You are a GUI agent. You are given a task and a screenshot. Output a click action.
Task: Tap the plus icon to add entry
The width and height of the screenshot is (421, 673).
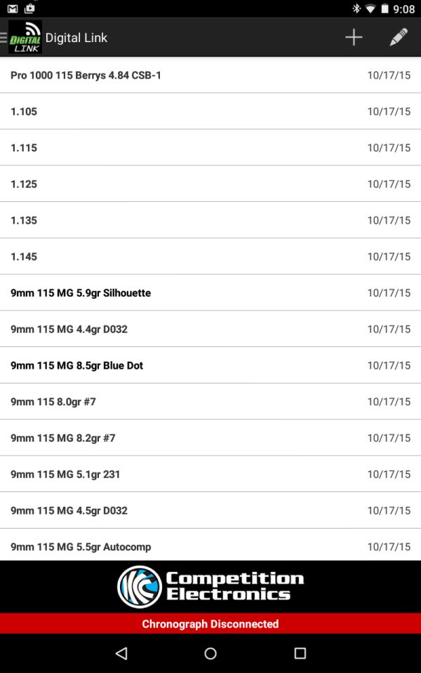pyautogui.click(x=354, y=38)
